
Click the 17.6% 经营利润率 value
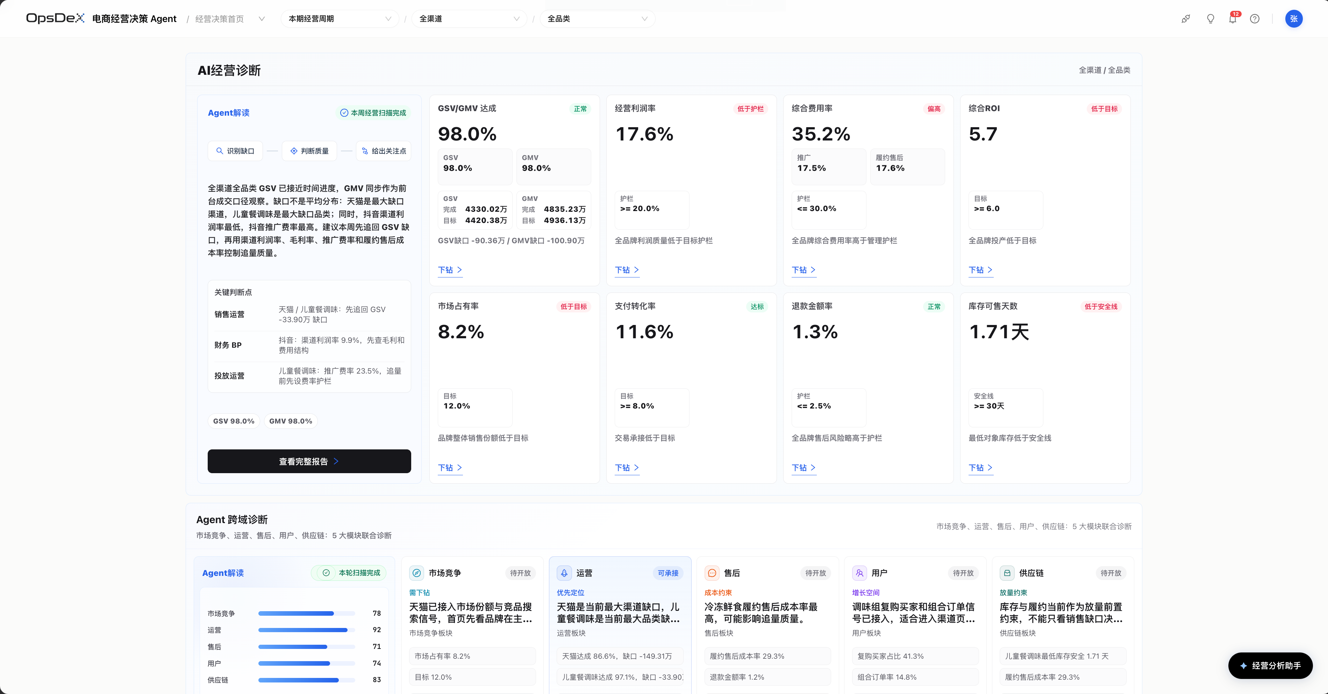coord(644,134)
